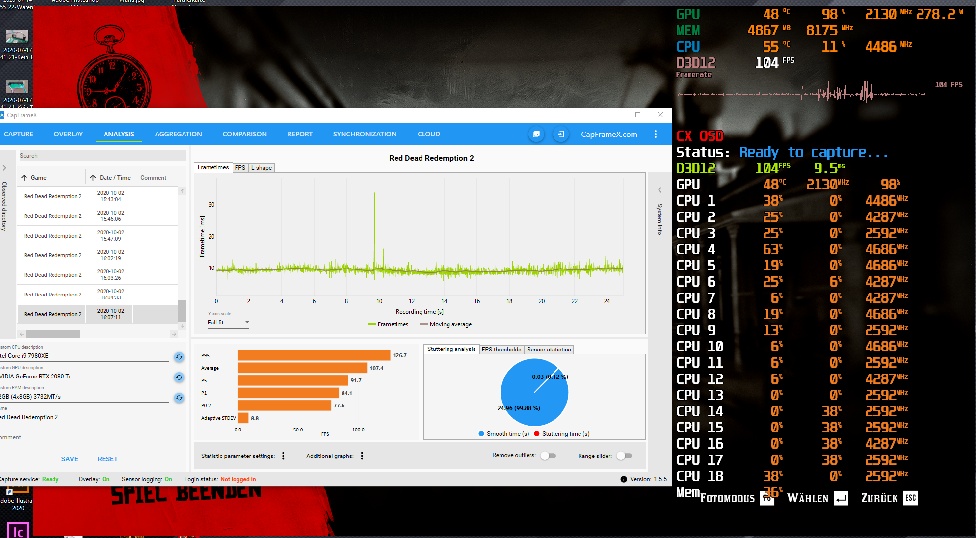Expand the Observed directory side panel
The width and height of the screenshot is (976, 538).
[4, 168]
